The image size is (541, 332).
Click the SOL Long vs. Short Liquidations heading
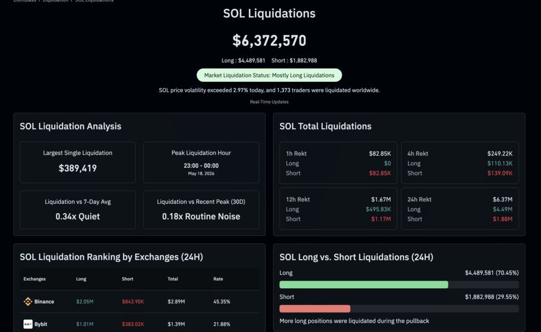point(356,257)
